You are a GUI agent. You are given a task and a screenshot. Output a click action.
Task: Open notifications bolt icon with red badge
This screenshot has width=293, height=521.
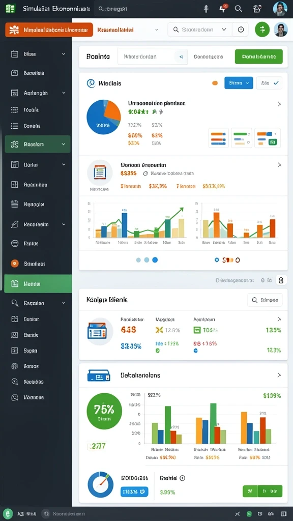223,9
